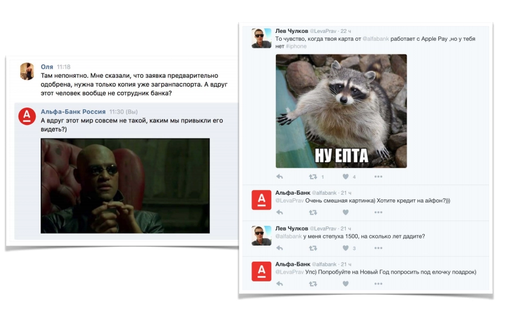Like the raccoon tweet with 4 likes
522x325 pixels.
click(x=346, y=177)
